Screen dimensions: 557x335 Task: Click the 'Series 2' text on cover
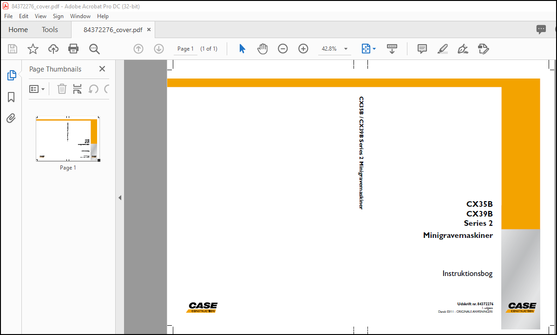pos(478,223)
